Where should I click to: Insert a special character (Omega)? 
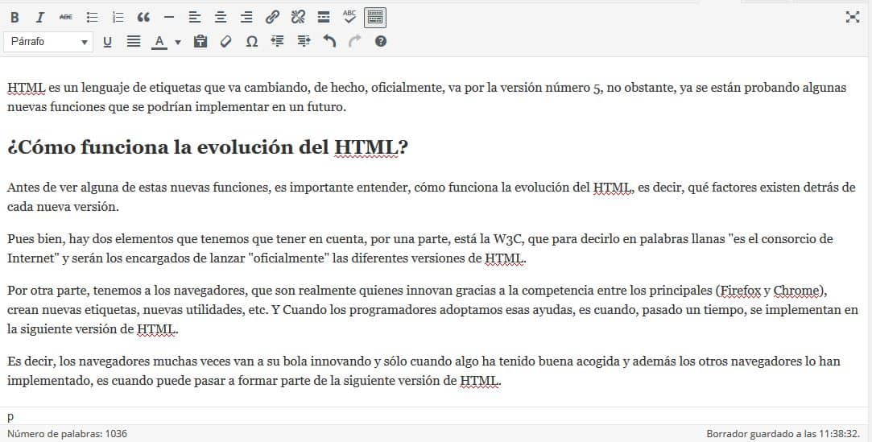click(x=252, y=42)
